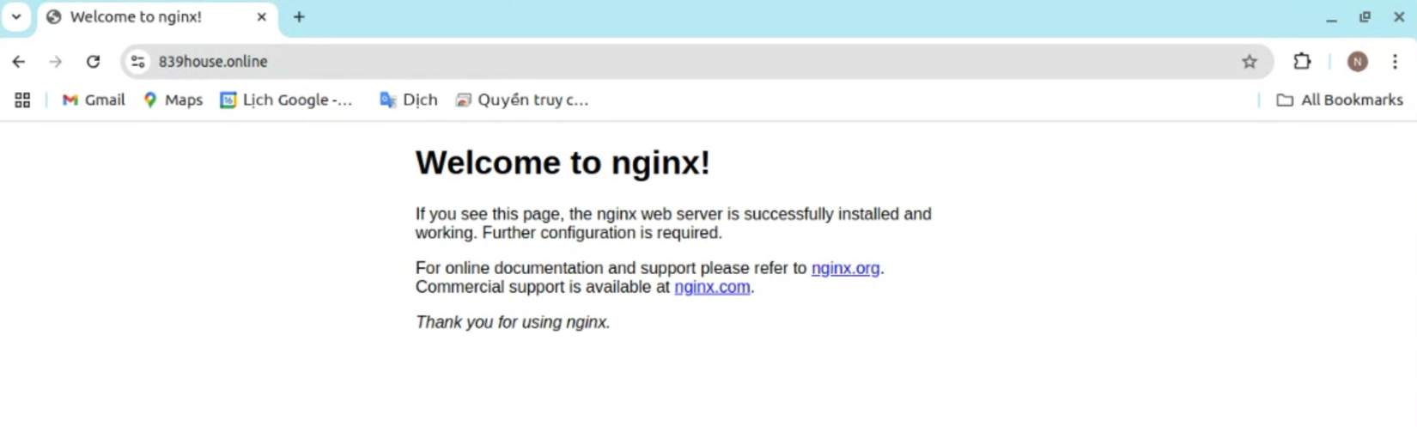Open the Maps bookmark
The image size is (1417, 427).
point(173,101)
